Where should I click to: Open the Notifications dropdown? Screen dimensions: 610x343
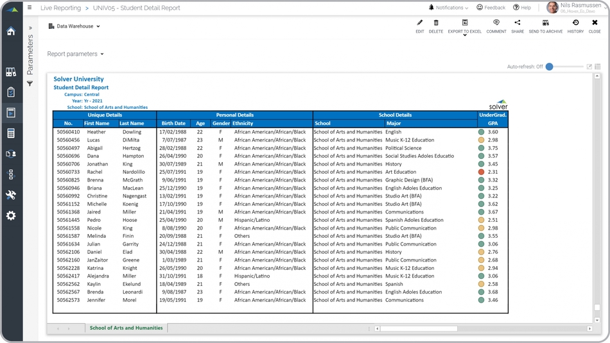(449, 8)
